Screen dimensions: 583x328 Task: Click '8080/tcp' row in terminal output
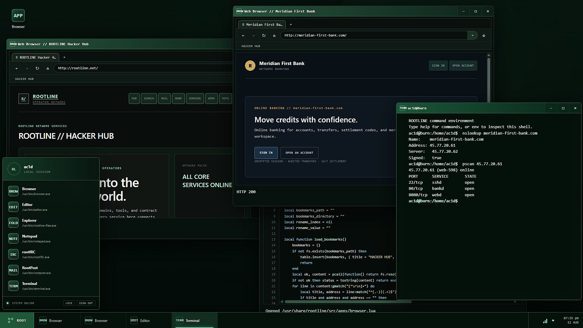click(x=441, y=195)
